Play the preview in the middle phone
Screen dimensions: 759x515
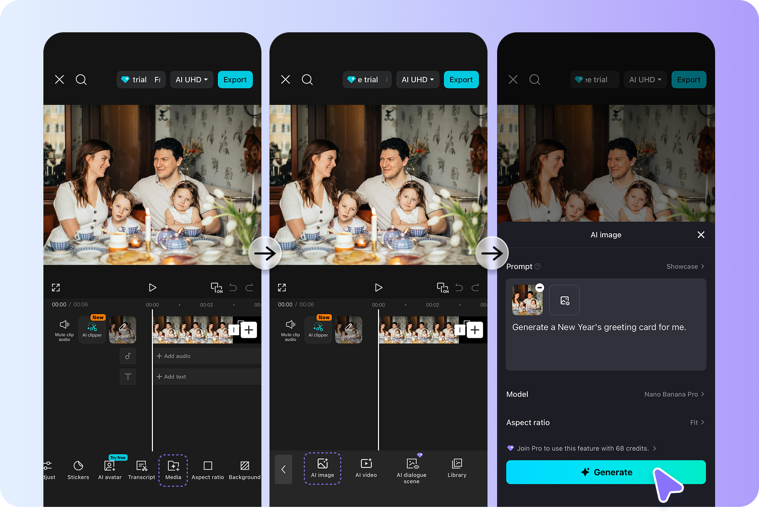(378, 288)
